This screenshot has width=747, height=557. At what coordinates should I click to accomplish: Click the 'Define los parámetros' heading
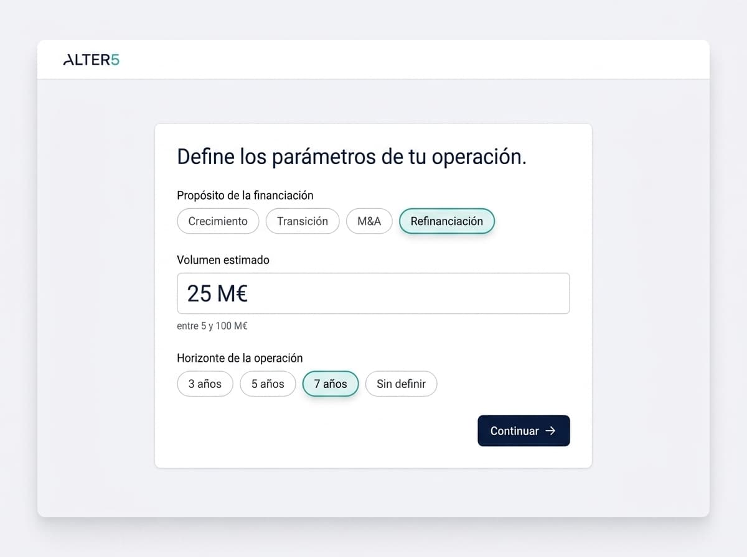tap(352, 157)
